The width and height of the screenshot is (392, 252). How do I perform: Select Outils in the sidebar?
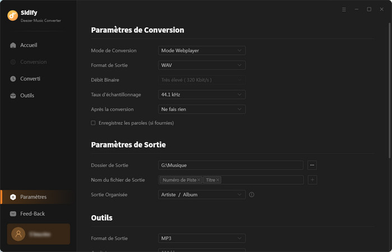pyautogui.click(x=27, y=96)
